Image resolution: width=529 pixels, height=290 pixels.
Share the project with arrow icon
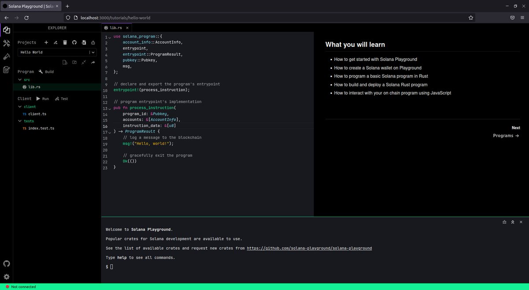pyautogui.click(x=93, y=63)
